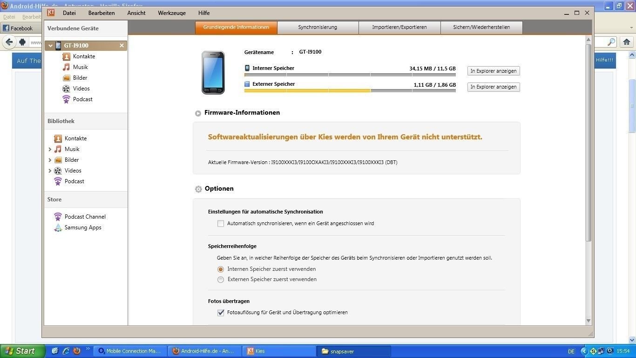Switch to Grundlegende Informationen tab
The image size is (636, 358).
pos(236,28)
